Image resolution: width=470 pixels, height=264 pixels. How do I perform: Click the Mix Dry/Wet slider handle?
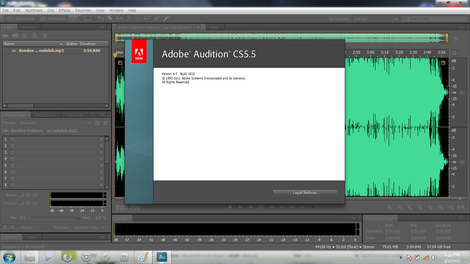(x=78, y=218)
